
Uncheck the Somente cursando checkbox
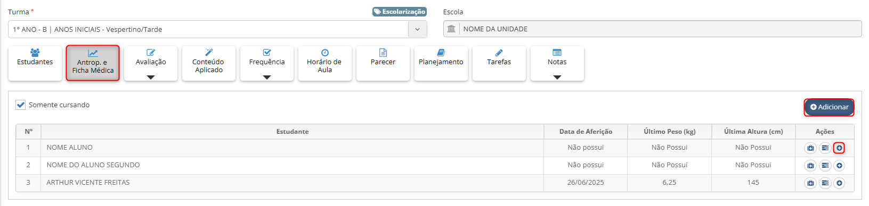(x=21, y=105)
